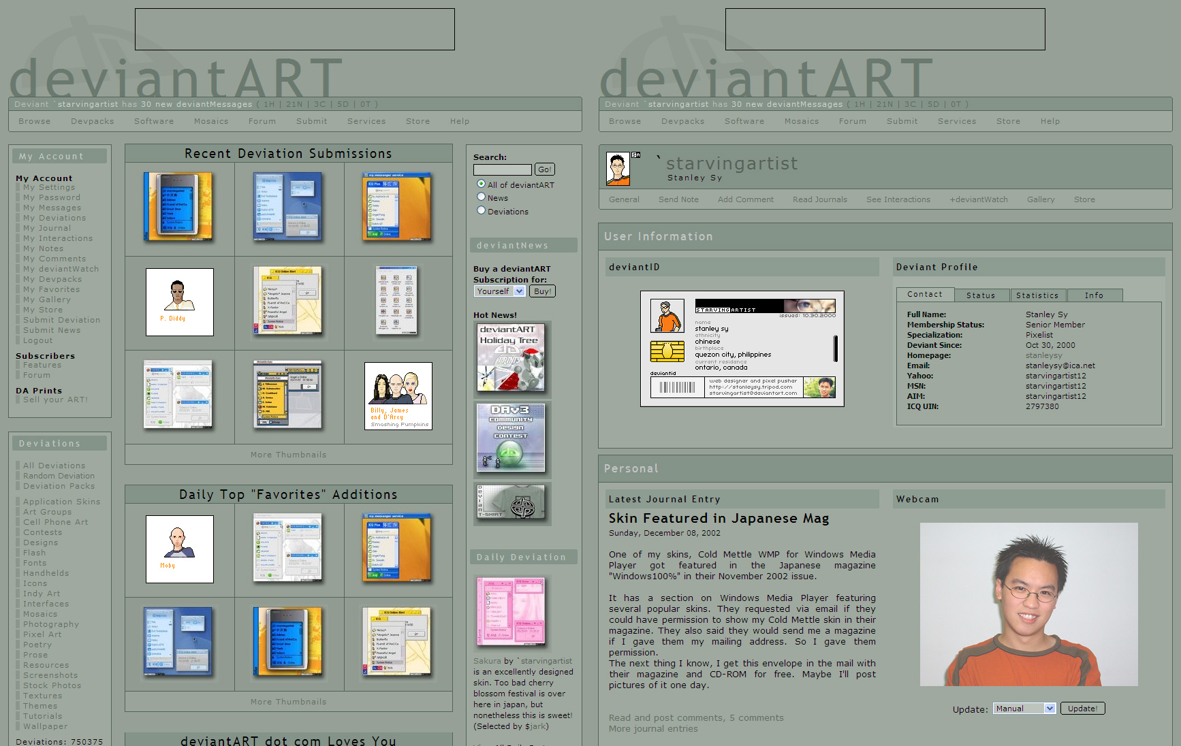Open 'General' in profile menu
This screenshot has width=1181, height=746.
[624, 199]
